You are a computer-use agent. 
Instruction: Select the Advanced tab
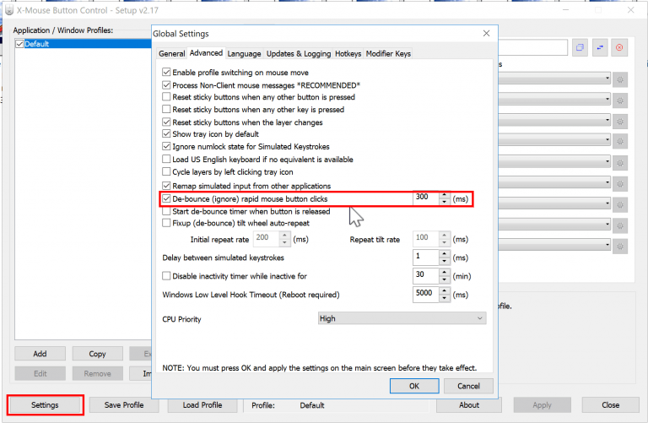click(x=206, y=53)
